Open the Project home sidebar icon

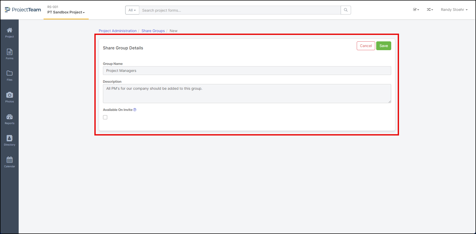tap(10, 33)
